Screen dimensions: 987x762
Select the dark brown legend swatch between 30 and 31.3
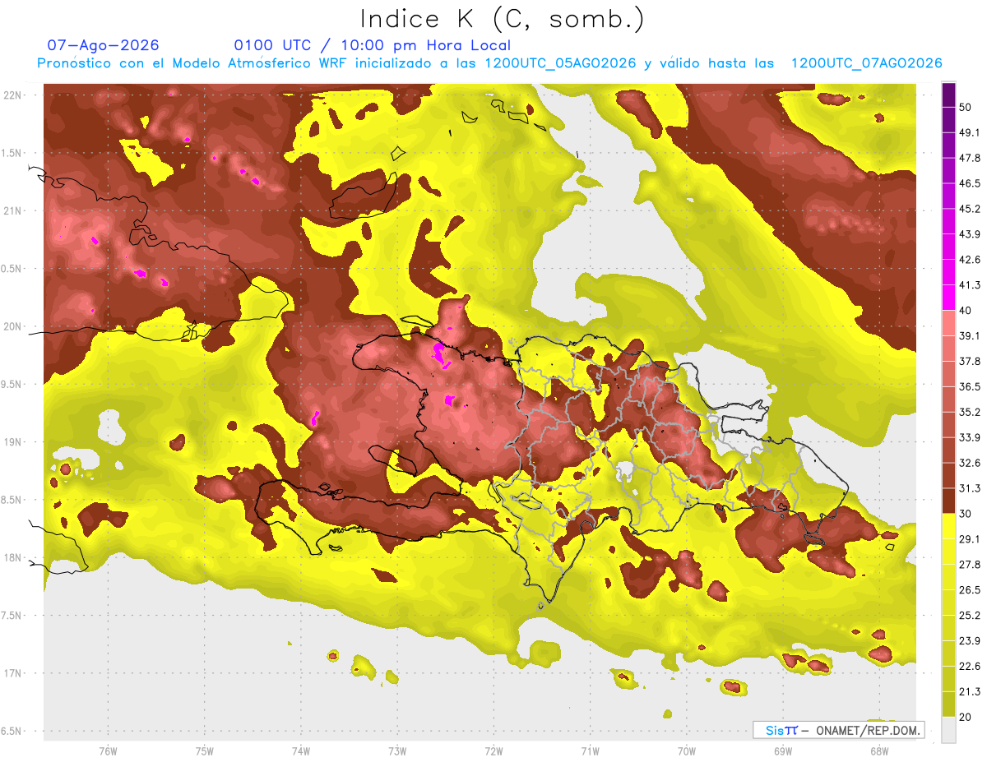948,501
